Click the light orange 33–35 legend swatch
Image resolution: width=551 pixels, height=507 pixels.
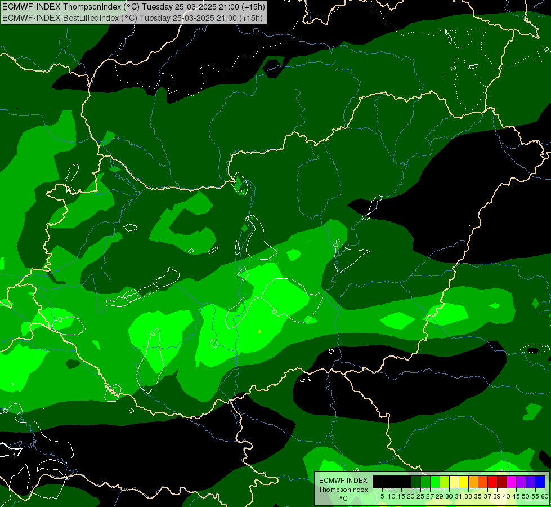point(473,482)
